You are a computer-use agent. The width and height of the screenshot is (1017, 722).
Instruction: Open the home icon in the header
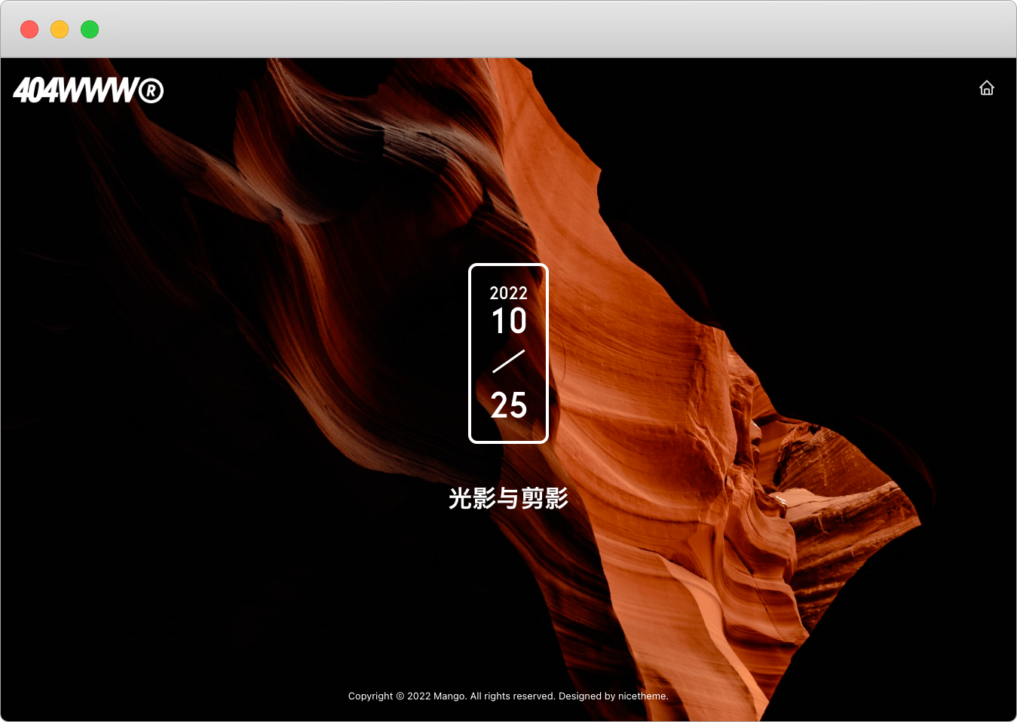click(986, 88)
